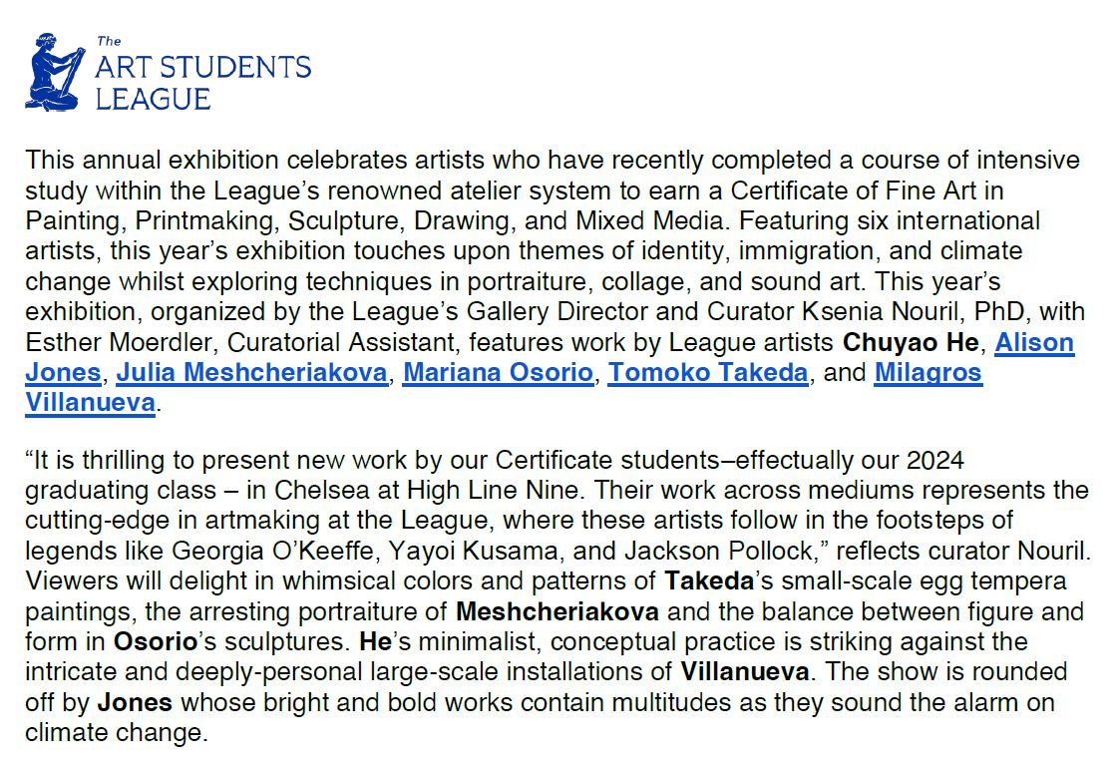Image resolution: width=1115 pixels, height=766 pixels.
Task: Click the underlined 'Jones' link text
Action: coord(63,372)
